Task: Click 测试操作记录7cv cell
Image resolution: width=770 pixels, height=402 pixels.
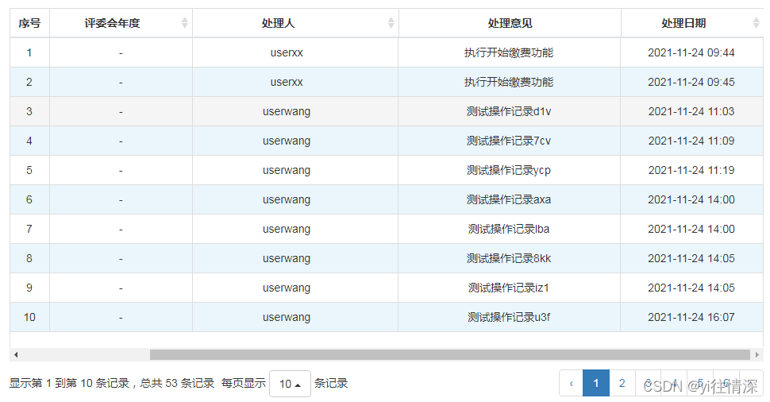Action: click(x=509, y=141)
